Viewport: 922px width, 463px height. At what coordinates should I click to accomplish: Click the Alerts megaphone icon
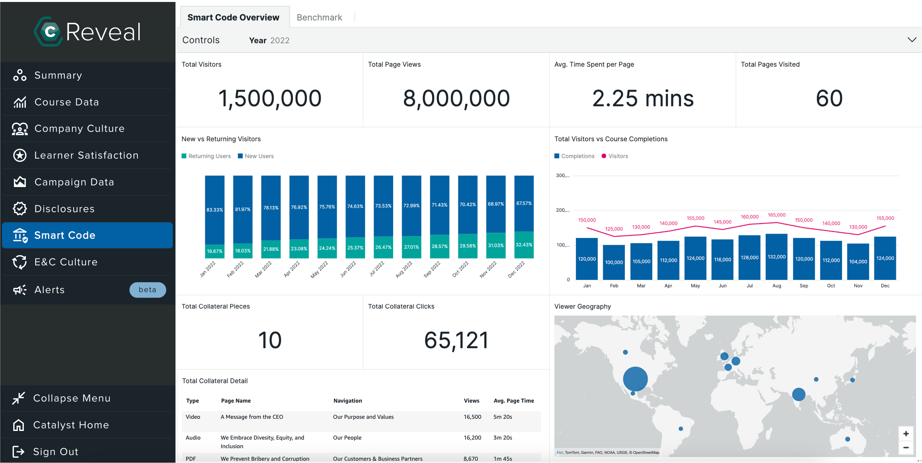tap(20, 290)
